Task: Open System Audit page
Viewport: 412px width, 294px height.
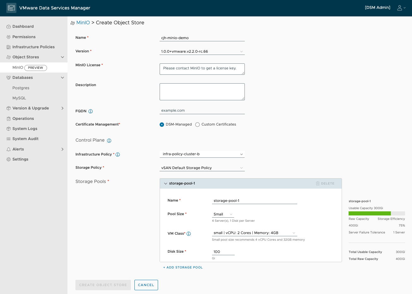Action: tap(26, 139)
